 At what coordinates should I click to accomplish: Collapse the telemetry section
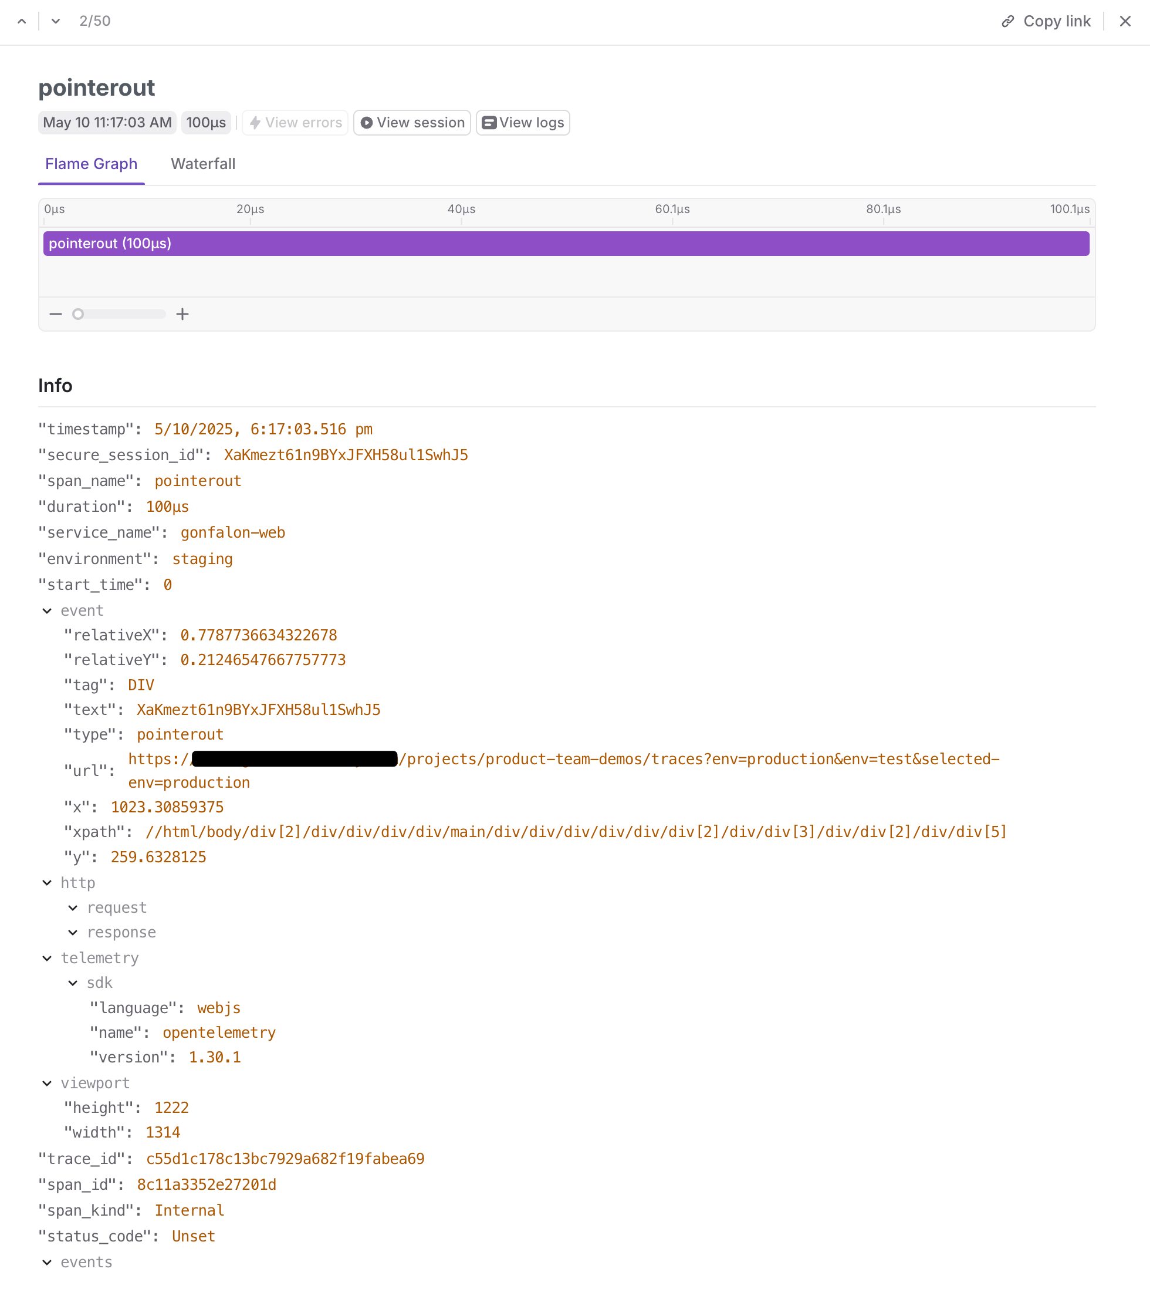point(48,959)
